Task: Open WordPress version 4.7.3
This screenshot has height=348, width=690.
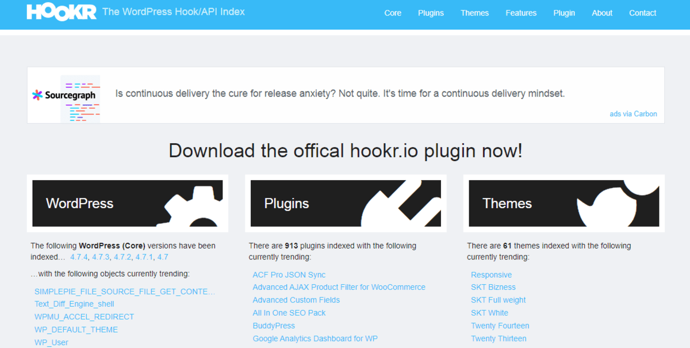Action: pyautogui.click(x=101, y=257)
